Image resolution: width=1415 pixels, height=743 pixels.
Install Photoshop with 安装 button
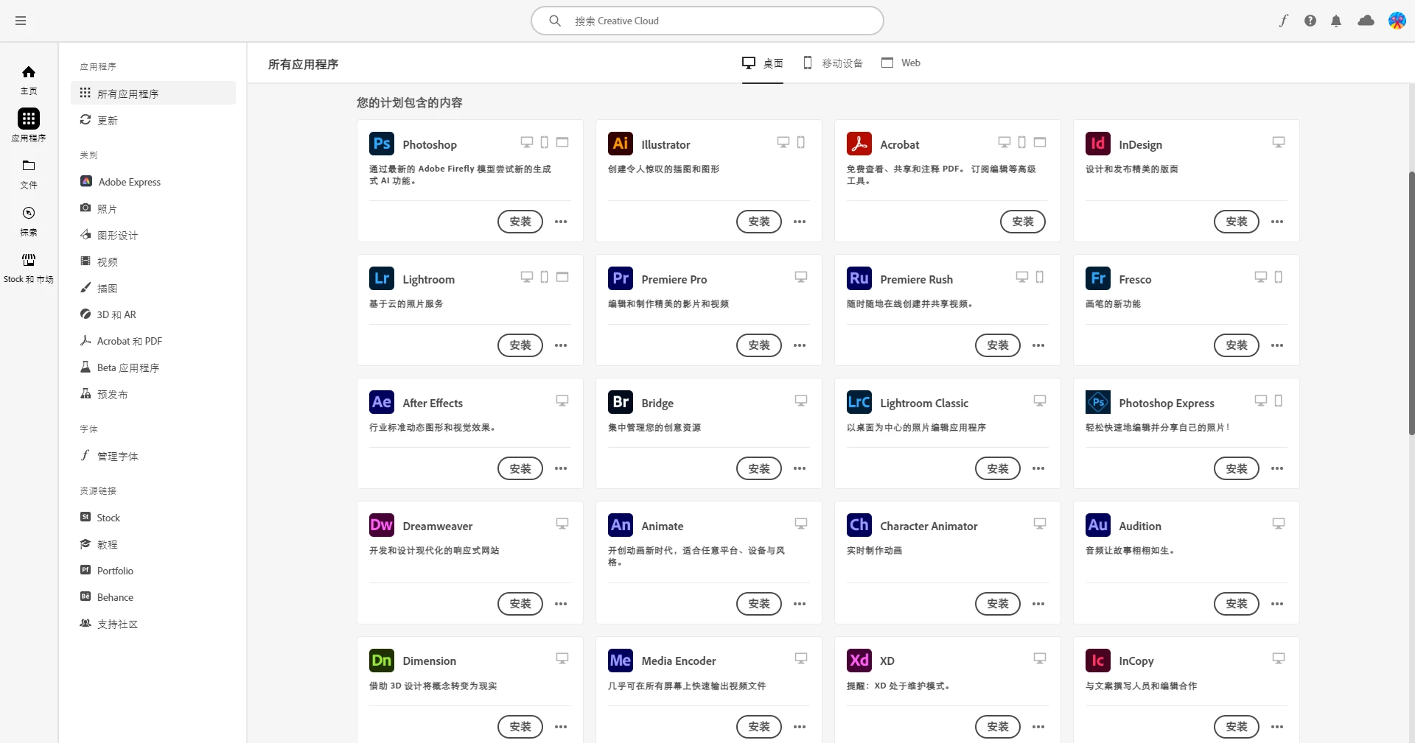click(520, 222)
